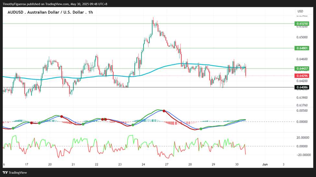Click the 20.00000 oscillator axis value

[303, 138]
